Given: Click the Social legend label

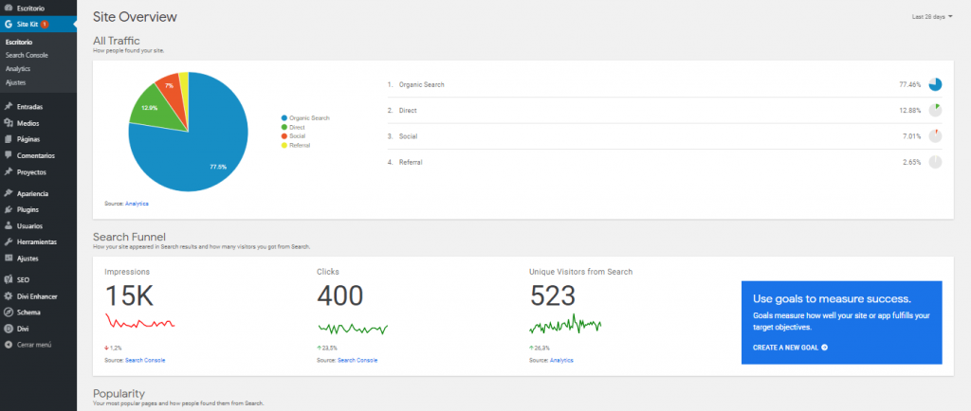Looking at the screenshot, I should [297, 136].
